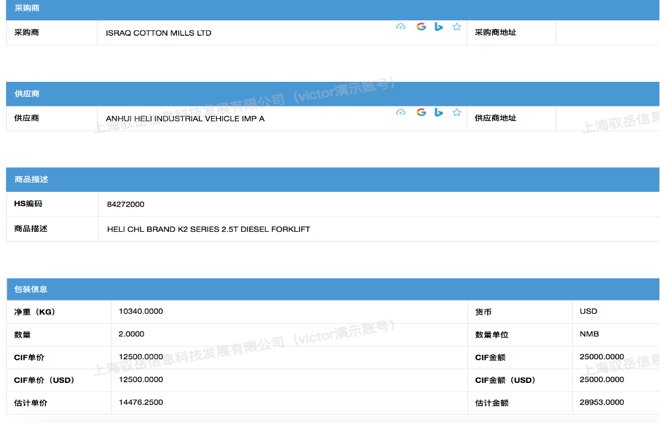The height and width of the screenshot is (423, 660).
Task: Star the supplier ANHUI HELI INDUSTRIAL VEHICLE
Action: pyautogui.click(x=457, y=112)
